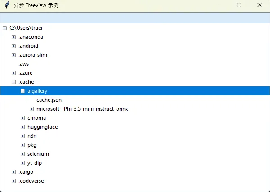This screenshot has width=270, height=192.
Task: Select the cache.json file
Action: tap(49, 100)
